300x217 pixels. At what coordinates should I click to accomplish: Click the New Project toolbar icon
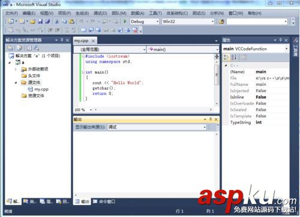(x=10, y=21)
